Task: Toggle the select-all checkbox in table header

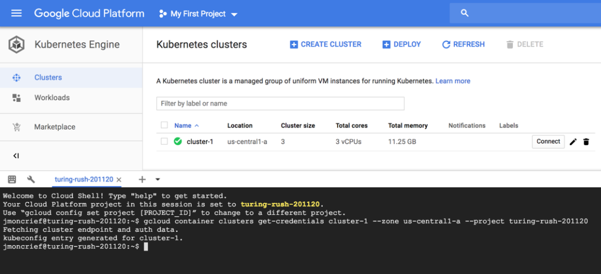Action: (x=164, y=125)
